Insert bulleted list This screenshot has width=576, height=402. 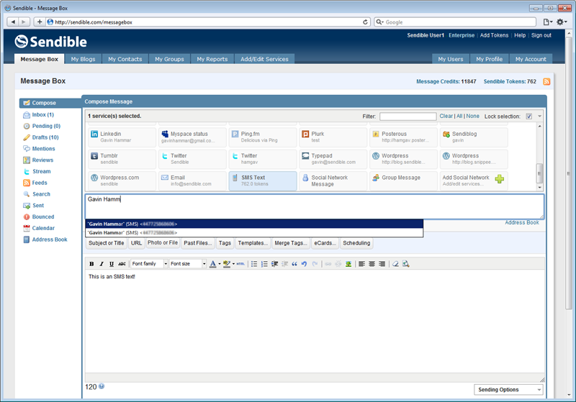[254, 264]
